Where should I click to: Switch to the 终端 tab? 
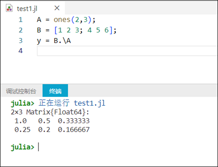[55, 91]
